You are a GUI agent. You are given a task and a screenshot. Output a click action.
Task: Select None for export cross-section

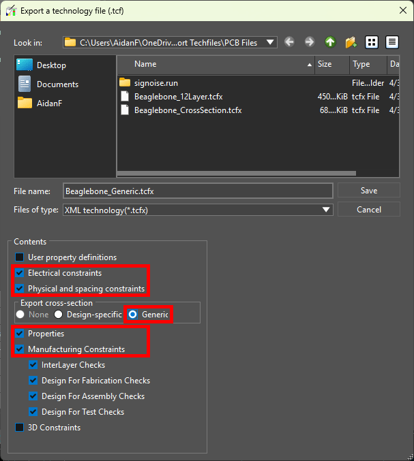click(20, 315)
